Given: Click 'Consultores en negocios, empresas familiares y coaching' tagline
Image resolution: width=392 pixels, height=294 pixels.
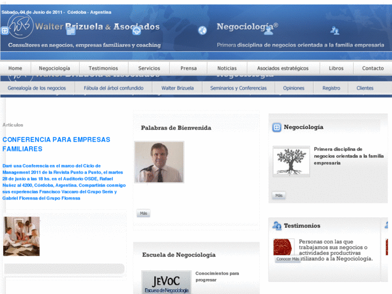Looking at the screenshot, I should (x=85, y=45).
